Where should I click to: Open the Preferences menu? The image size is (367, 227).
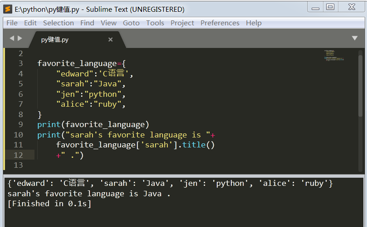tap(220, 23)
